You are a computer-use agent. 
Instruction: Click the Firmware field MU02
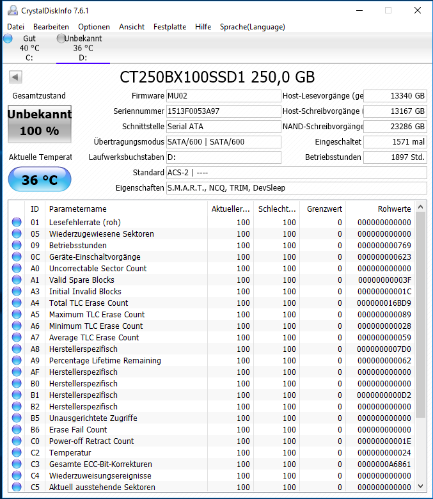pos(224,96)
